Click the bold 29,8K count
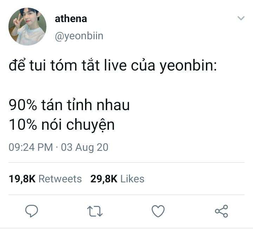 [104, 179]
